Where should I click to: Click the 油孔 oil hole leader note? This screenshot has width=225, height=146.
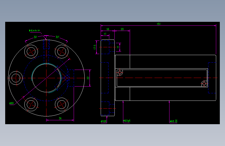(34, 30)
